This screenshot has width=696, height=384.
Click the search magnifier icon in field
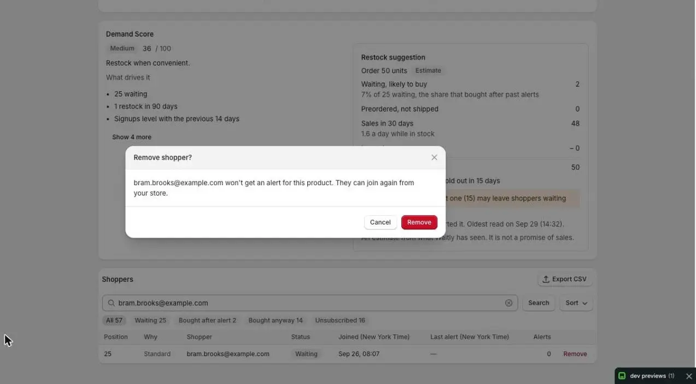pos(112,303)
